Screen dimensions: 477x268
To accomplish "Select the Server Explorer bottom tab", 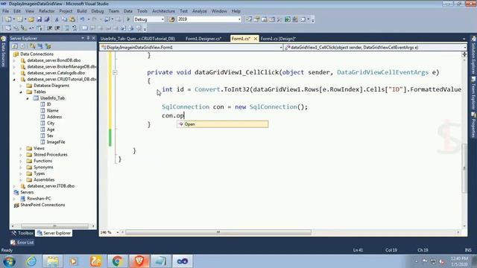I will tap(54, 233).
